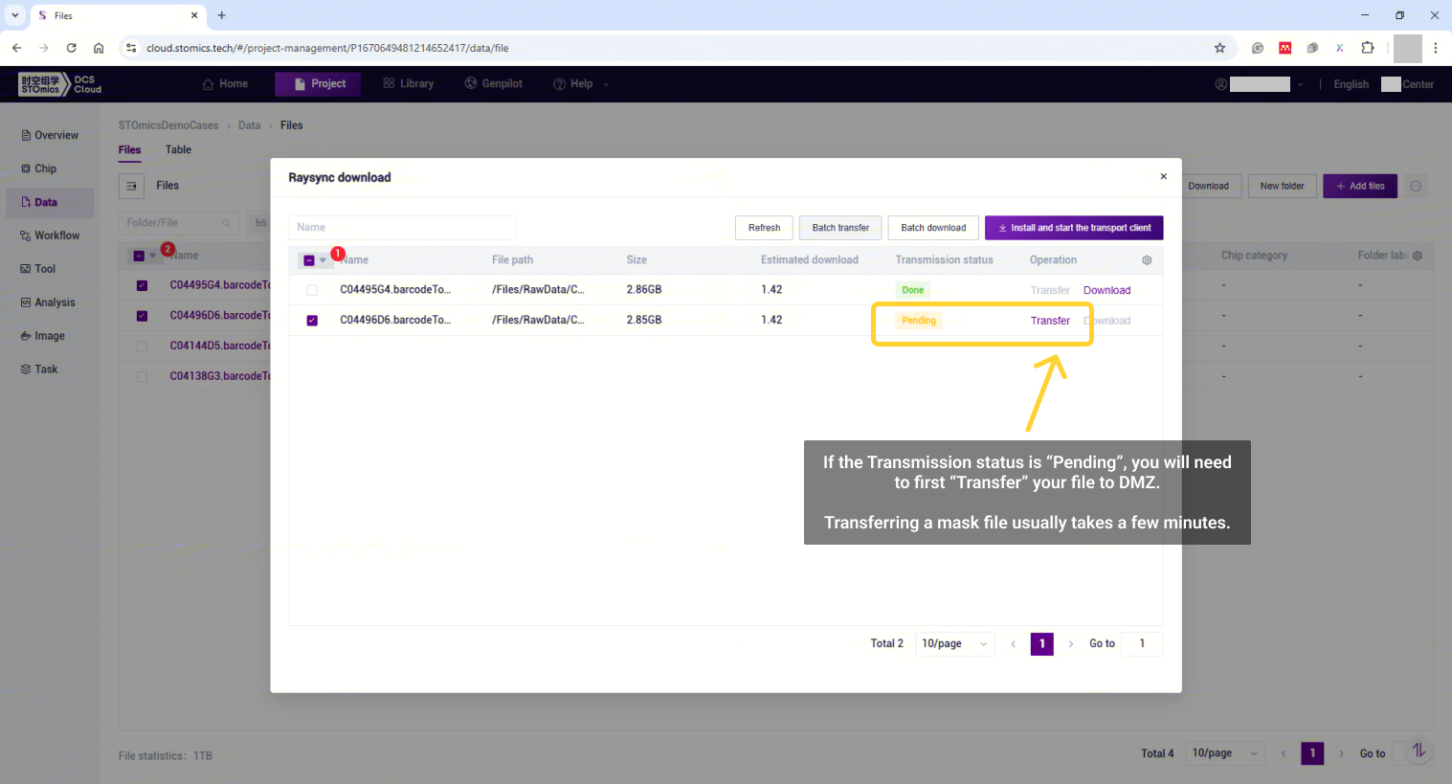Screen dimensions: 1452x784
Task: Click Data in the breadcrumb
Action: 249,125
